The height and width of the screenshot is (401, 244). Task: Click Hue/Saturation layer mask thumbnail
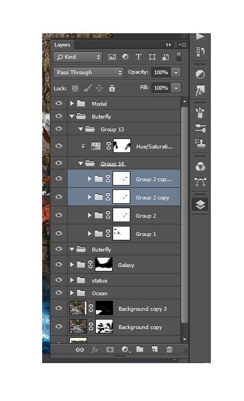tap(122, 146)
